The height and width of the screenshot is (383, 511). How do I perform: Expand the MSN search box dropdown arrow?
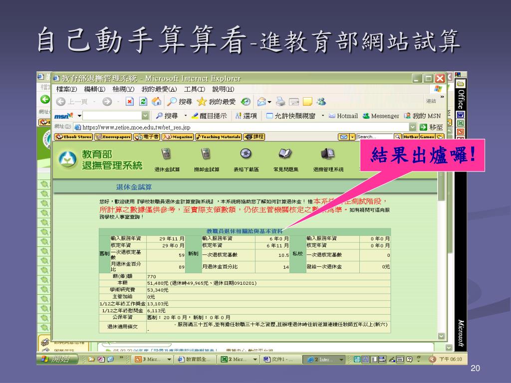coord(145,116)
